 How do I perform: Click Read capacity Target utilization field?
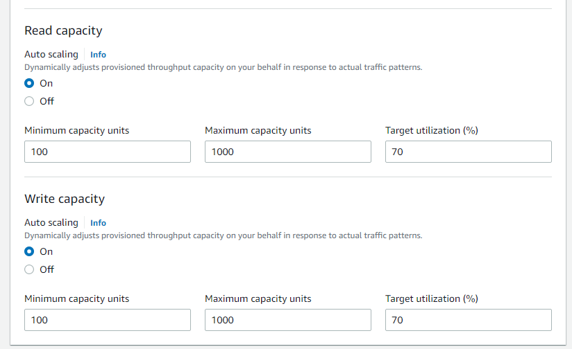468,152
